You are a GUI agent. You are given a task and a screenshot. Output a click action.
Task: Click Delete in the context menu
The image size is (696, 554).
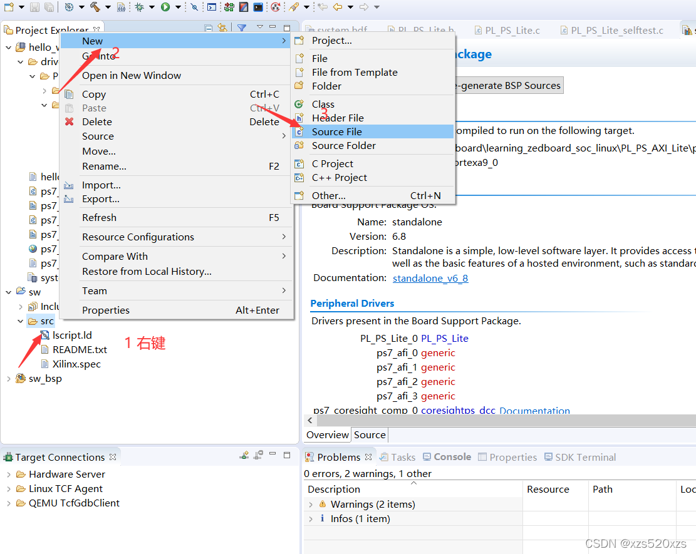coord(175,122)
